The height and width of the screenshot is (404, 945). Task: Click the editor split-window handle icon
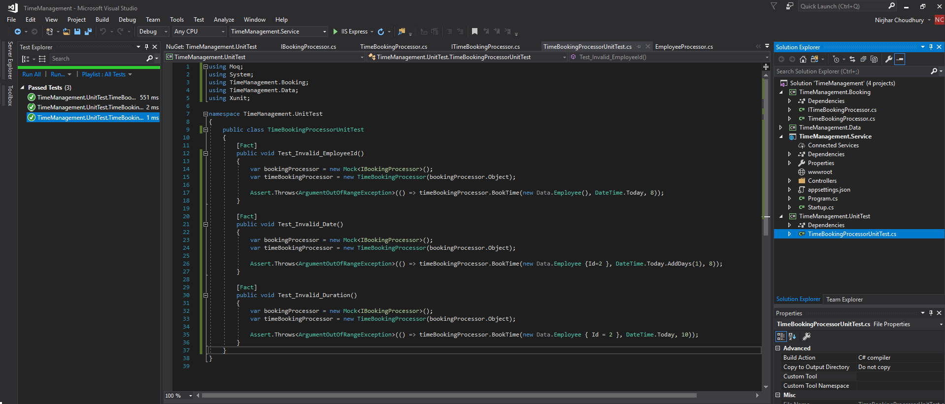766,67
